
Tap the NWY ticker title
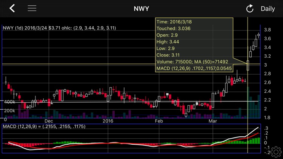click(x=141, y=9)
